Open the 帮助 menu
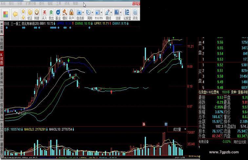The width and height of the screenshot is (248, 160). [x=75, y=4]
